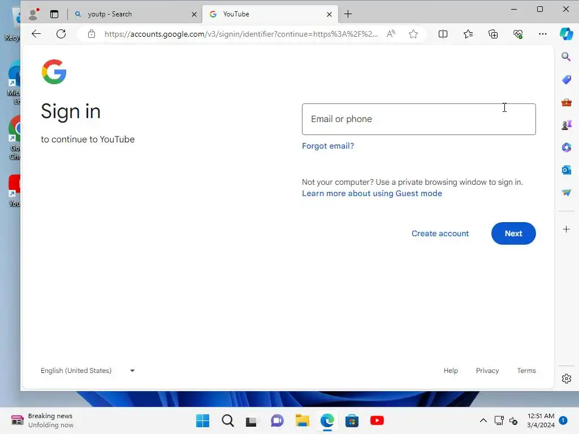
Task: Expand the English (United States) language dropdown
Action: pos(88,371)
